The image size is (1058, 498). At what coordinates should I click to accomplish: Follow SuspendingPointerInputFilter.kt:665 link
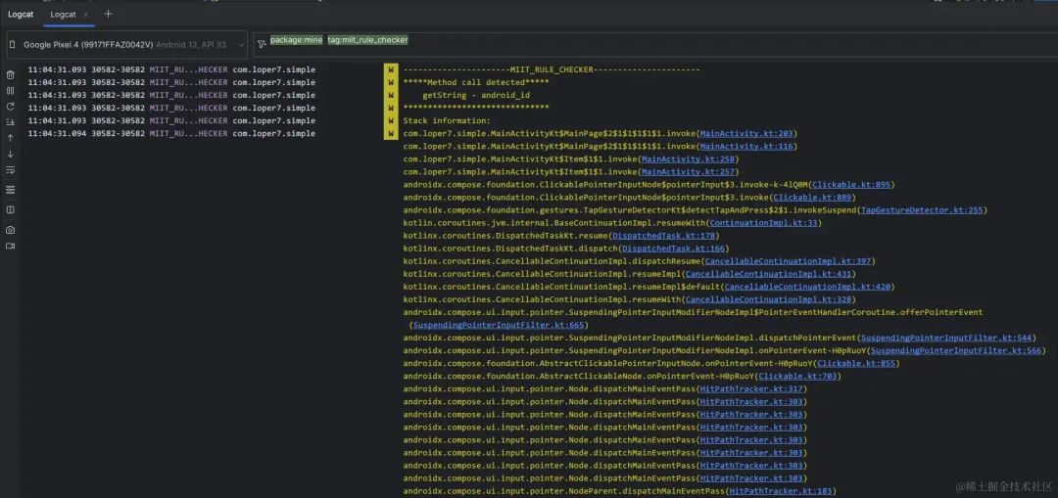point(498,325)
